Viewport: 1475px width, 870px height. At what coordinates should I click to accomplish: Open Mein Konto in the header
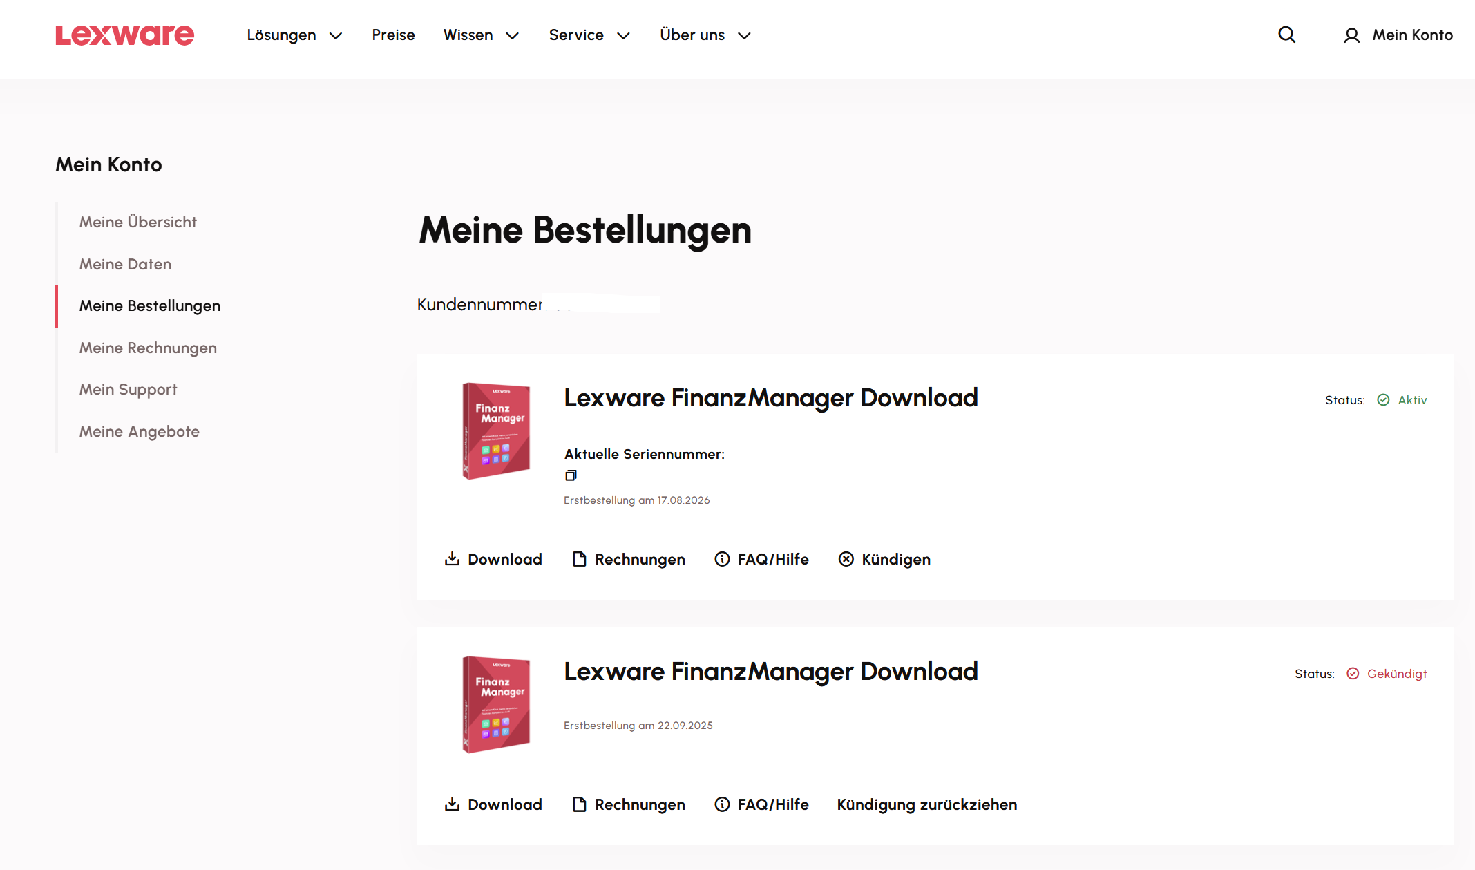click(1412, 35)
